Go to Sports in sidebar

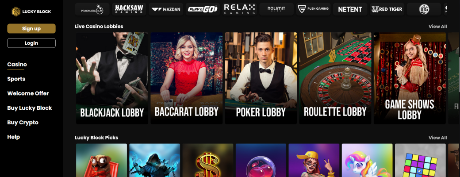(x=16, y=79)
